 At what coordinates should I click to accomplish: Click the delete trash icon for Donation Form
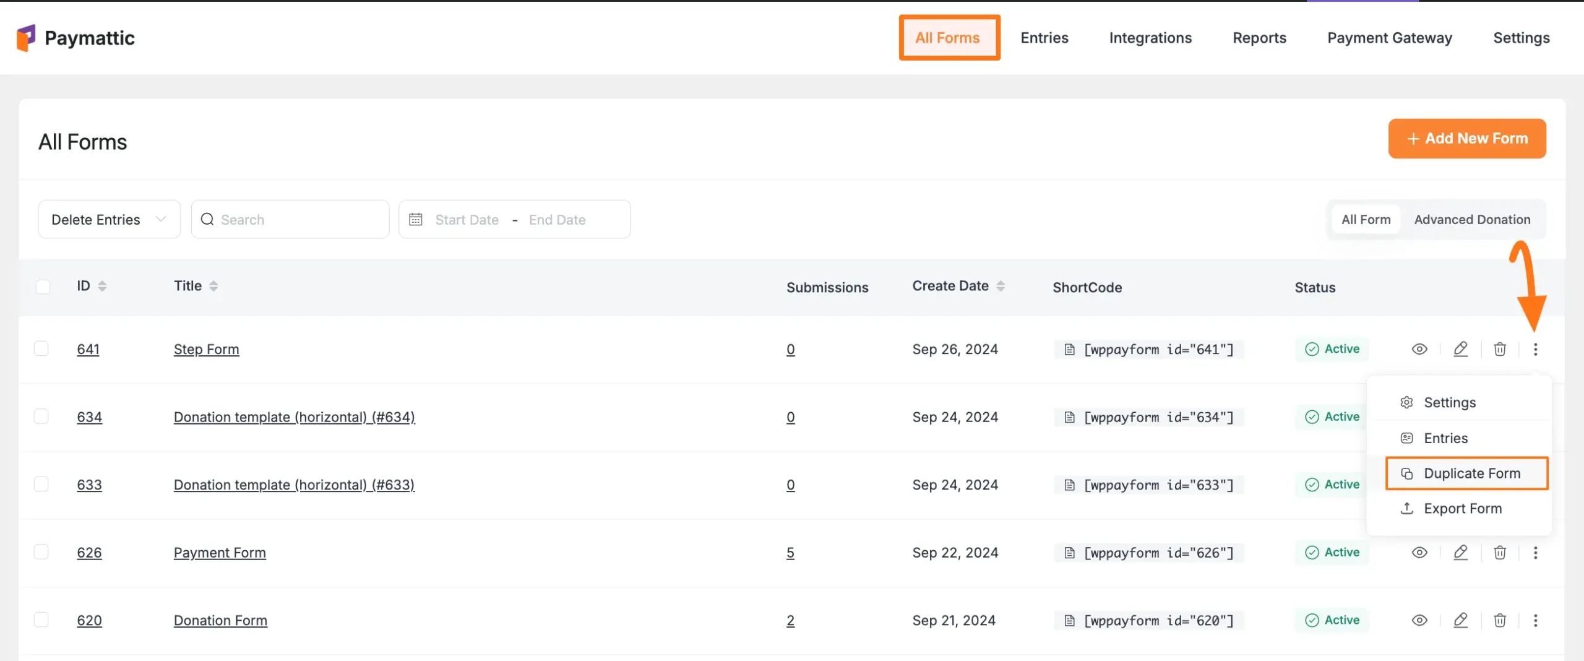tap(1500, 620)
